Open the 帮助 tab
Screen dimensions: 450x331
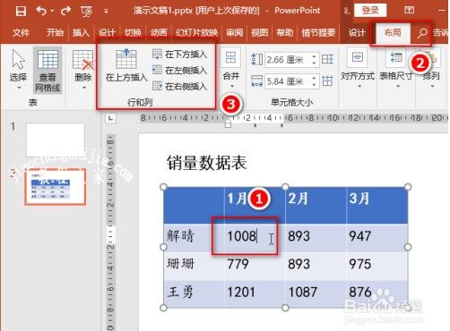click(285, 32)
